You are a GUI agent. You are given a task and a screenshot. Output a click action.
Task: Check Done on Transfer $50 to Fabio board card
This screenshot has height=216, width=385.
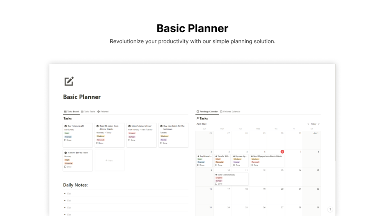point(66,167)
